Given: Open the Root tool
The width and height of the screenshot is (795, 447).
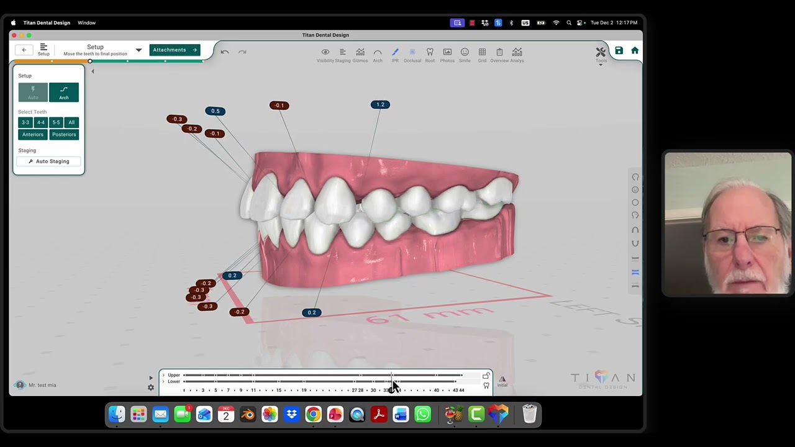Looking at the screenshot, I should [x=430, y=55].
